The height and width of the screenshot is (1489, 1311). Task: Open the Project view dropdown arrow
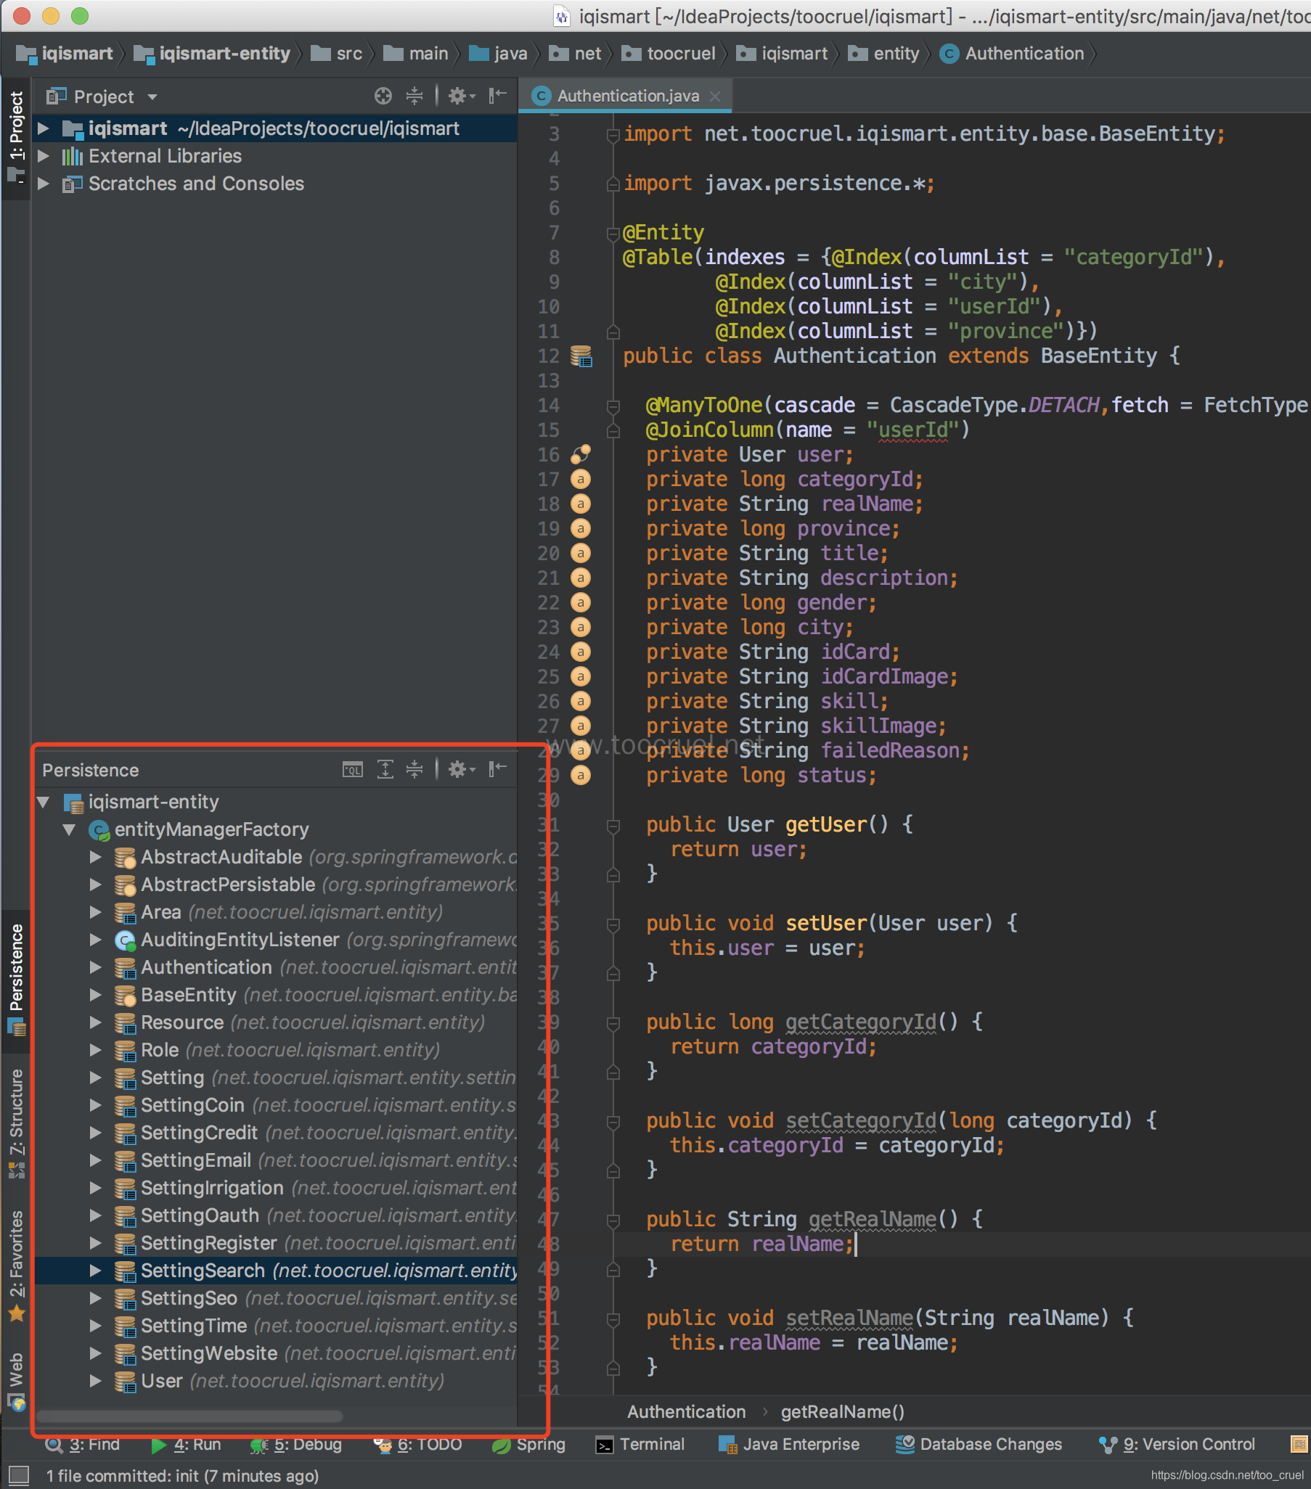pos(152,97)
